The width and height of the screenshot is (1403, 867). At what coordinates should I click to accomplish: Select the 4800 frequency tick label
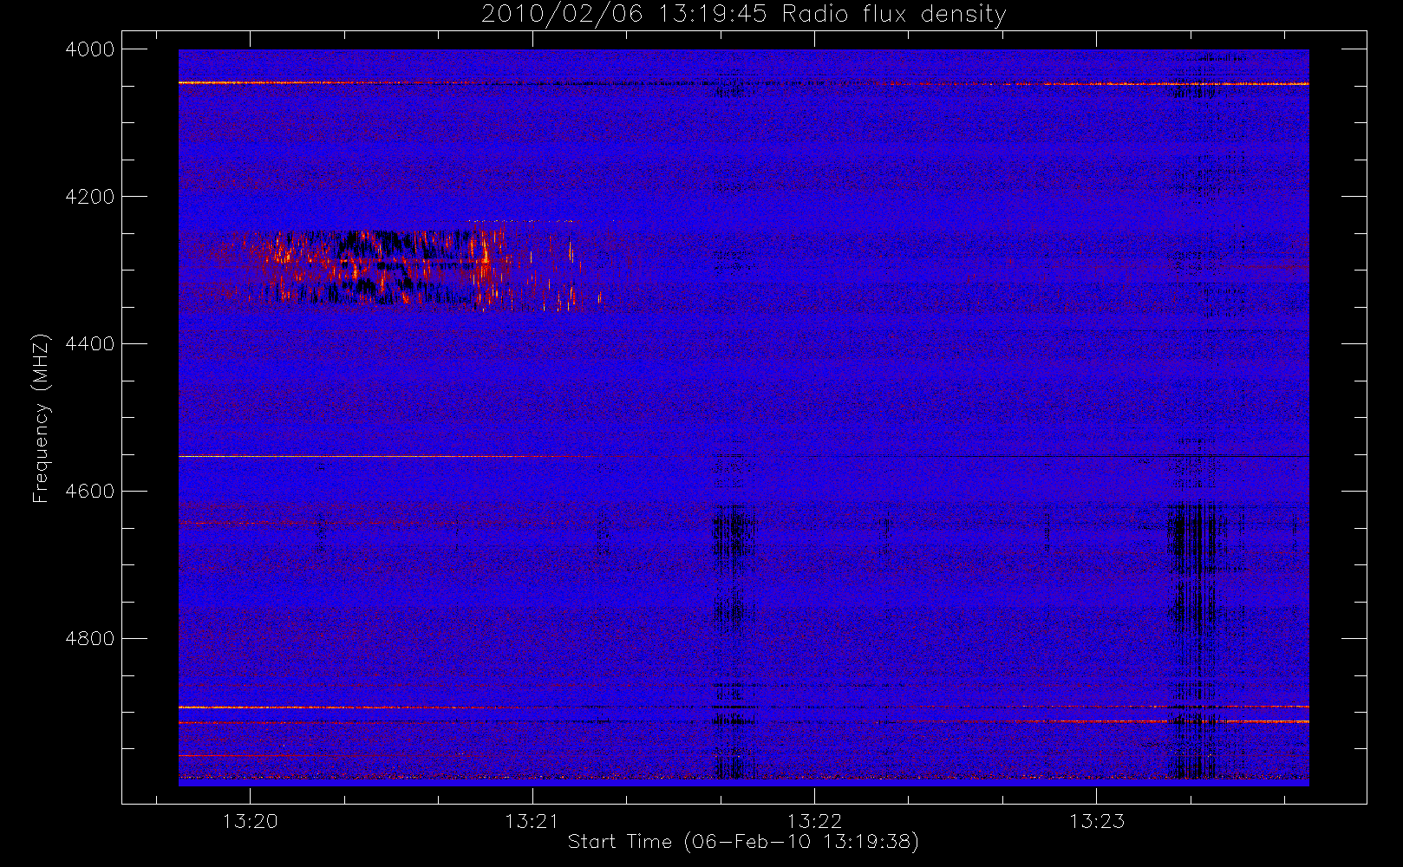[x=90, y=639]
